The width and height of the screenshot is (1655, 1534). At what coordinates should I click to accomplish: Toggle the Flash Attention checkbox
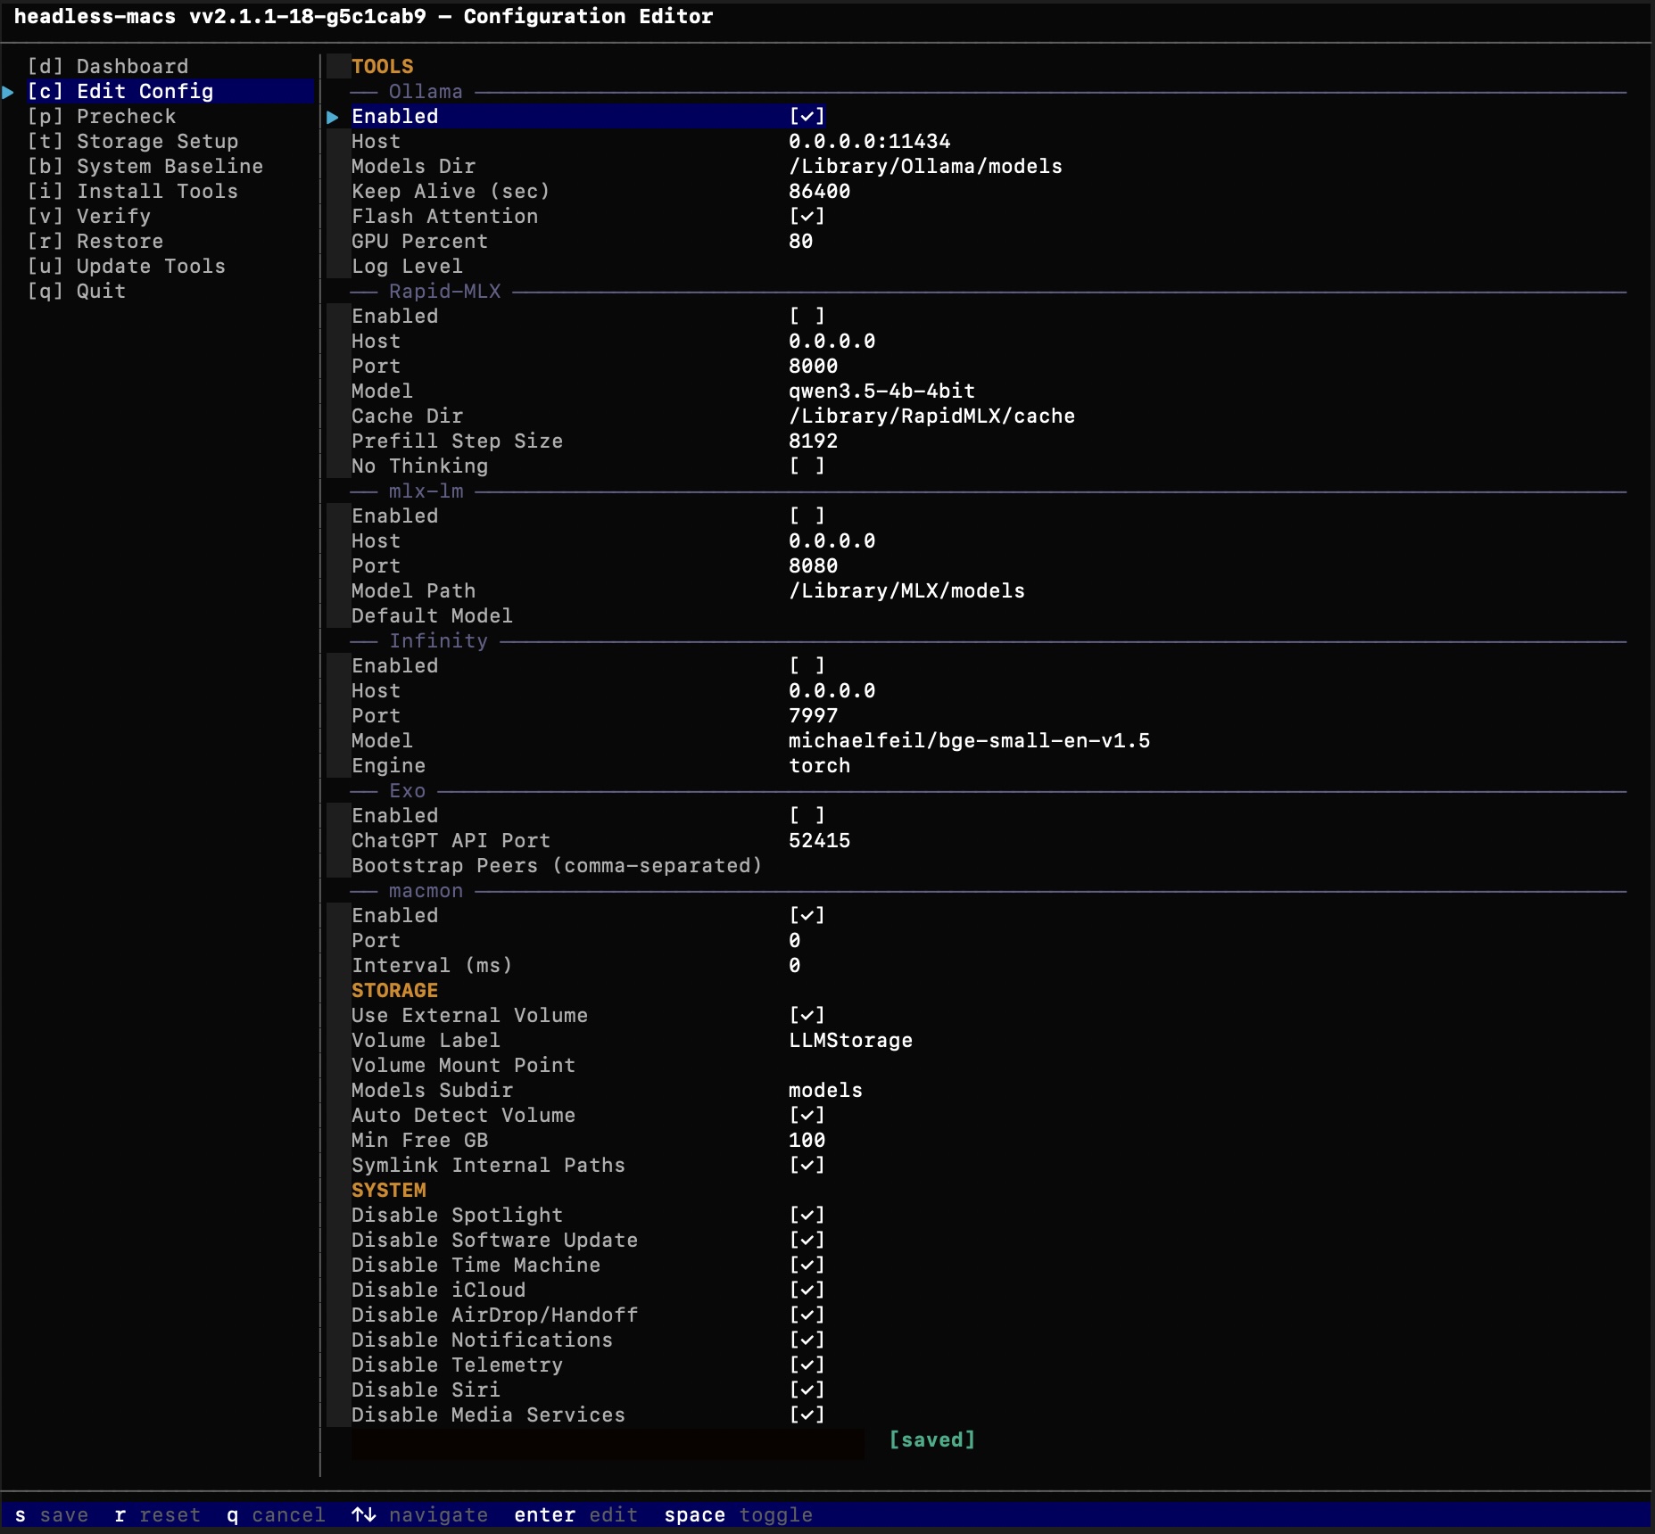click(807, 216)
